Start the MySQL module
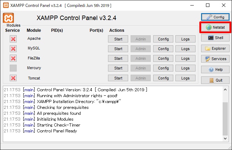The image size is (232, 150). [118, 49]
